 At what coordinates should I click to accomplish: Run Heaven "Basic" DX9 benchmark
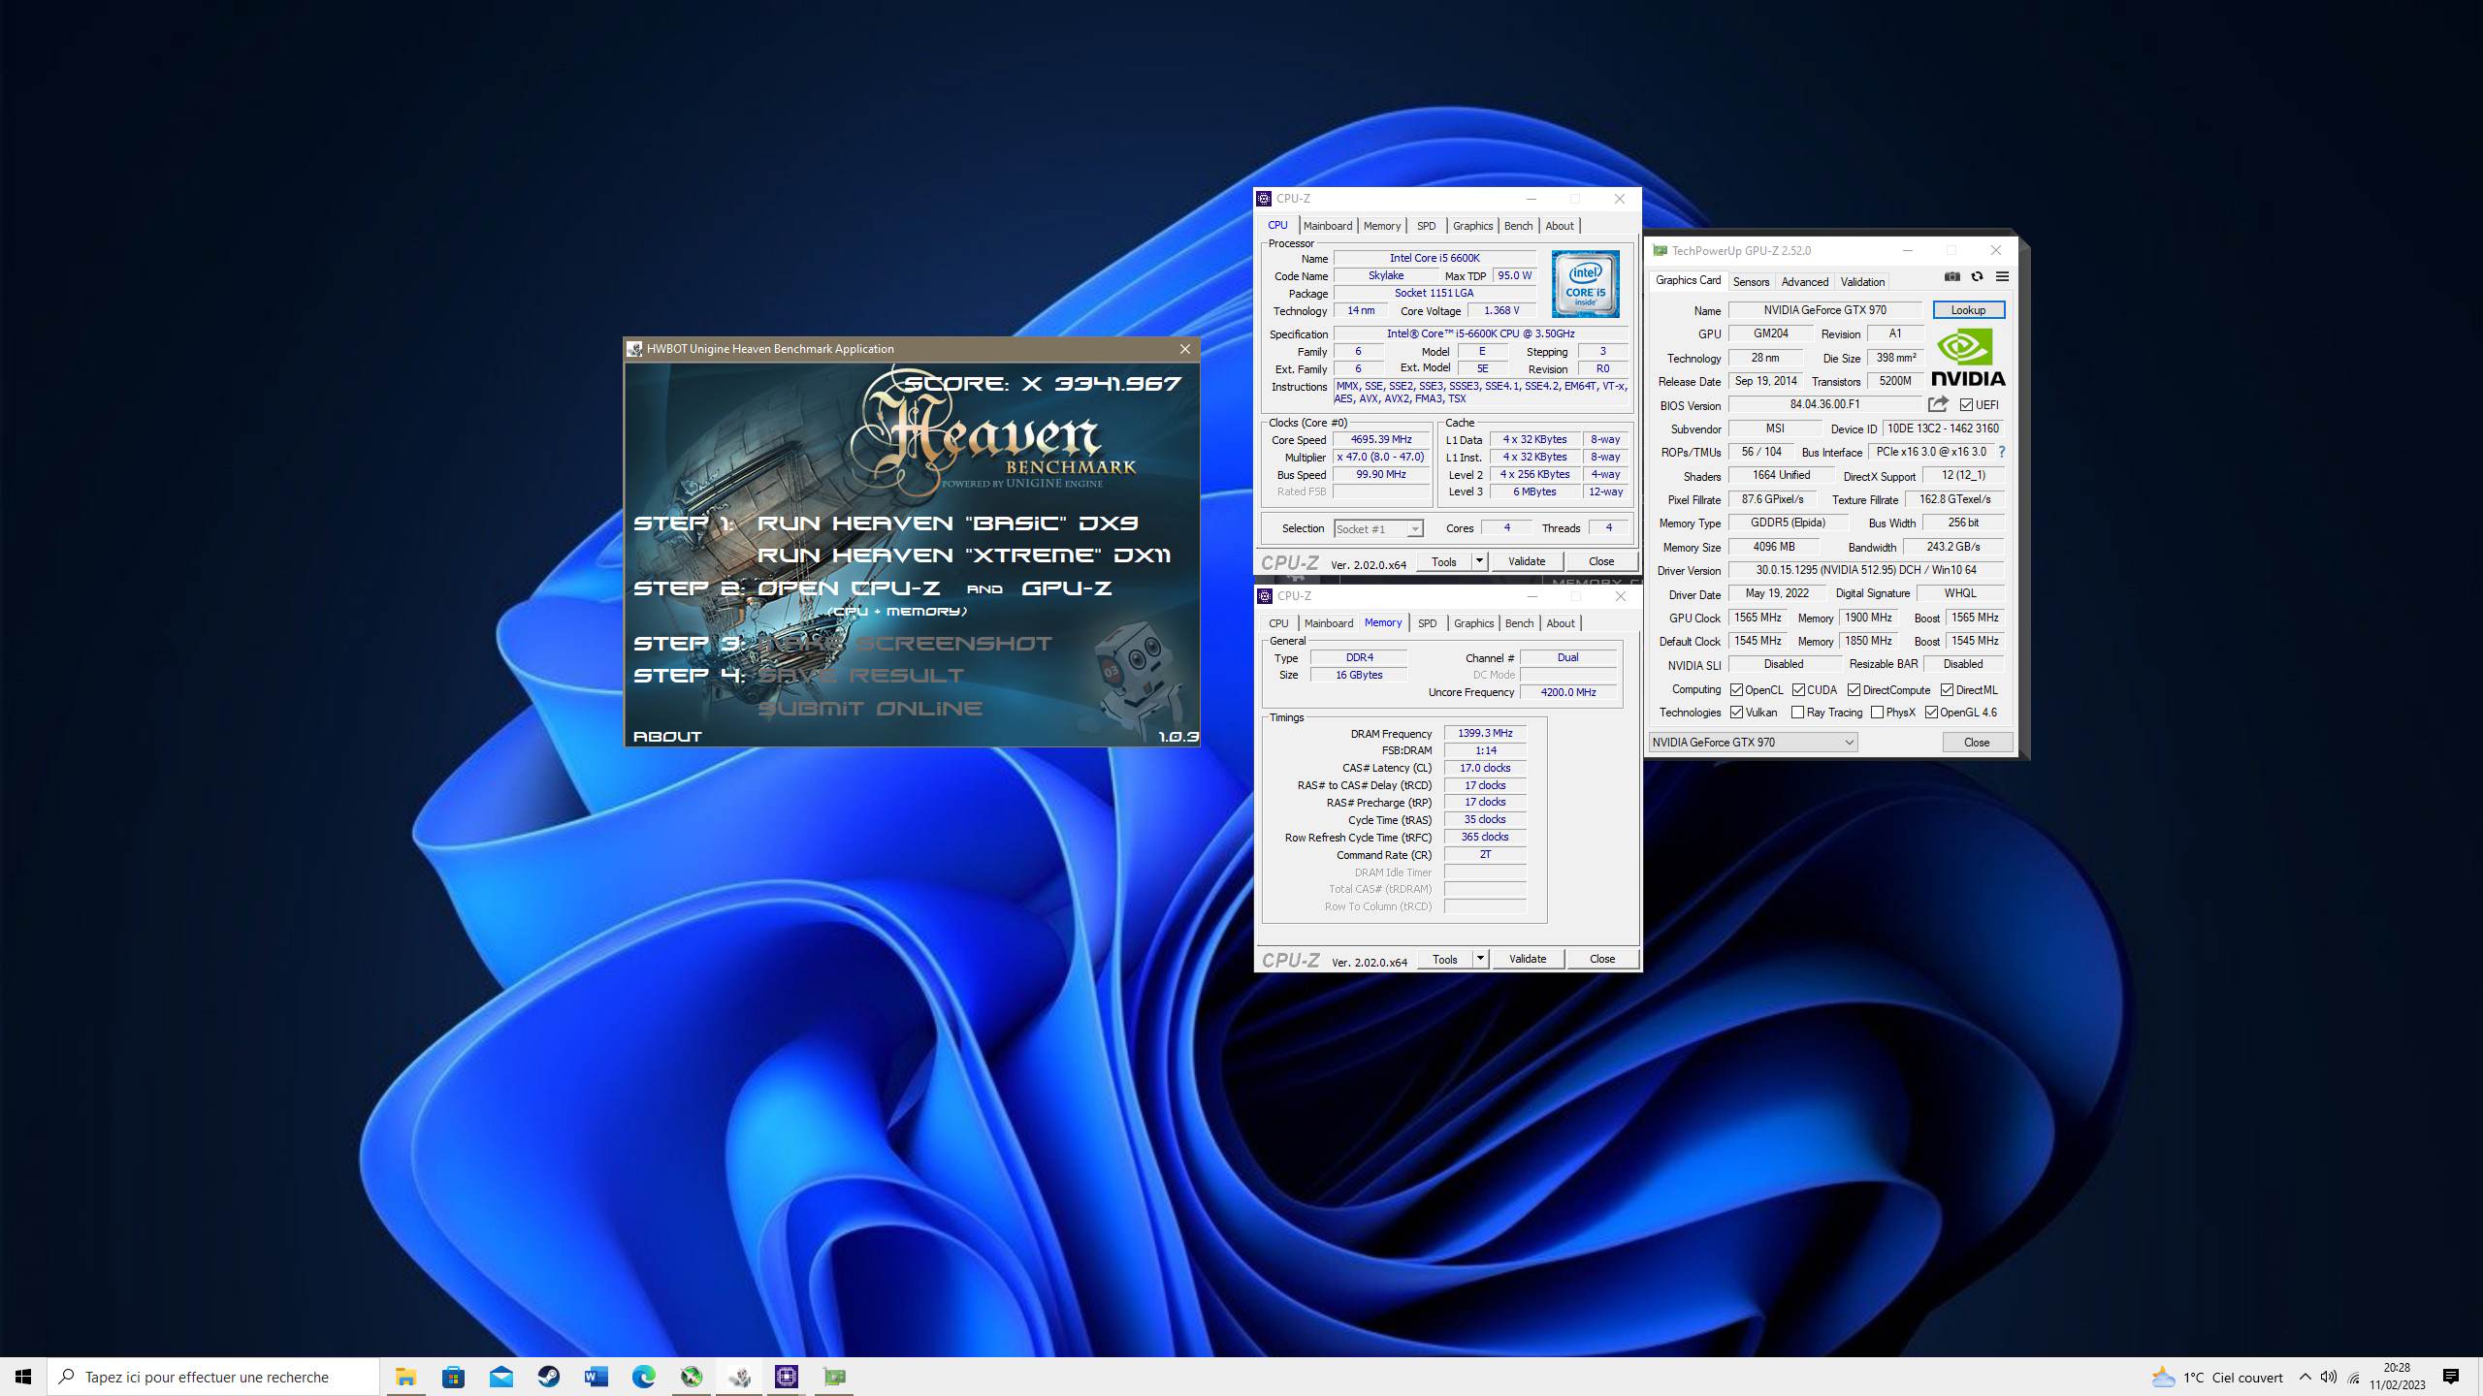[948, 523]
